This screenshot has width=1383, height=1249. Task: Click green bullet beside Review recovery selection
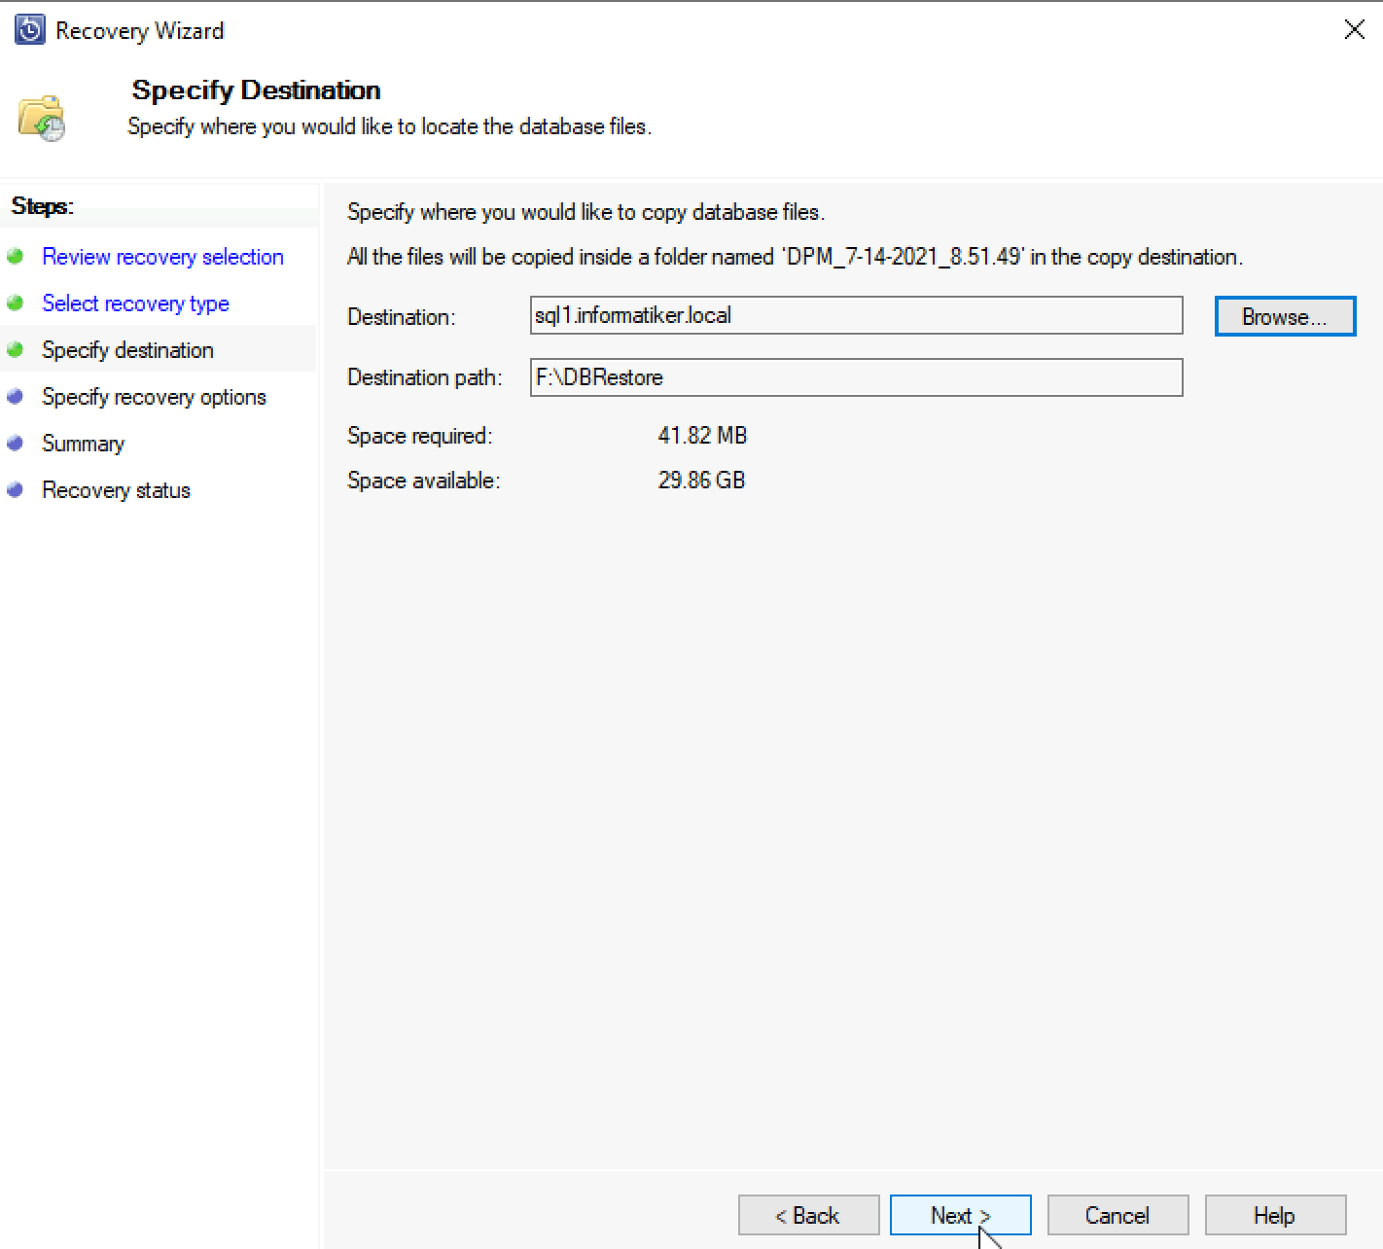pos(15,256)
